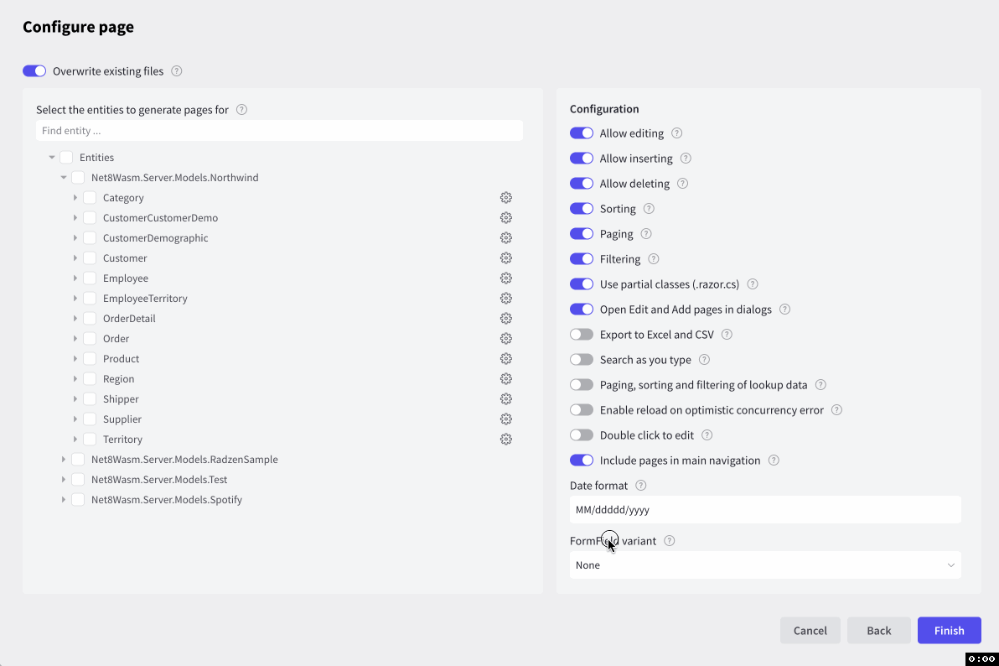The height and width of the screenshot is (666, 999).
Task: Open settings gear for Order row
Action: (506, 338)
